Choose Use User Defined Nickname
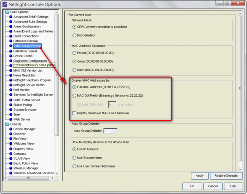The height and width of the screenshot is (194, 247). point(74,166)
